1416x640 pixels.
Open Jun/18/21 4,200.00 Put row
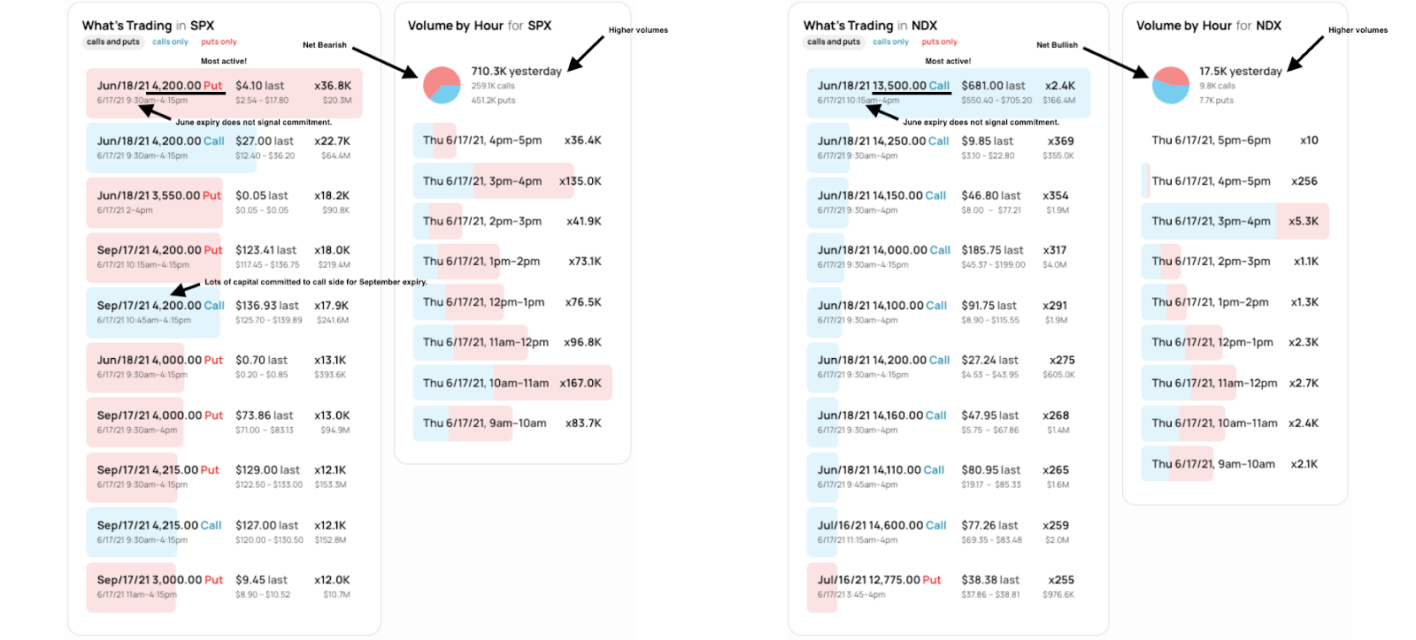click(x=224, y=93)
